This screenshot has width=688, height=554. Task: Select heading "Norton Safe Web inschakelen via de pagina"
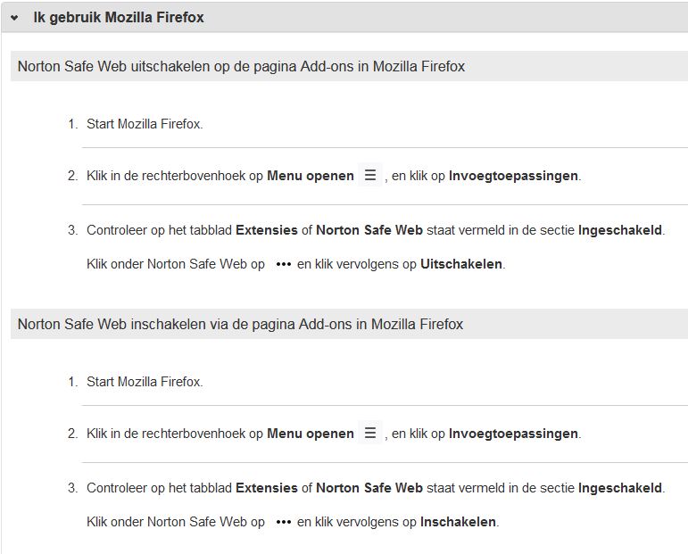[x=240, y=324]
